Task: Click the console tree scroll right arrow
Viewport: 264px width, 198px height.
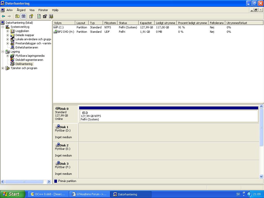Action: click(x=49, y=182)
